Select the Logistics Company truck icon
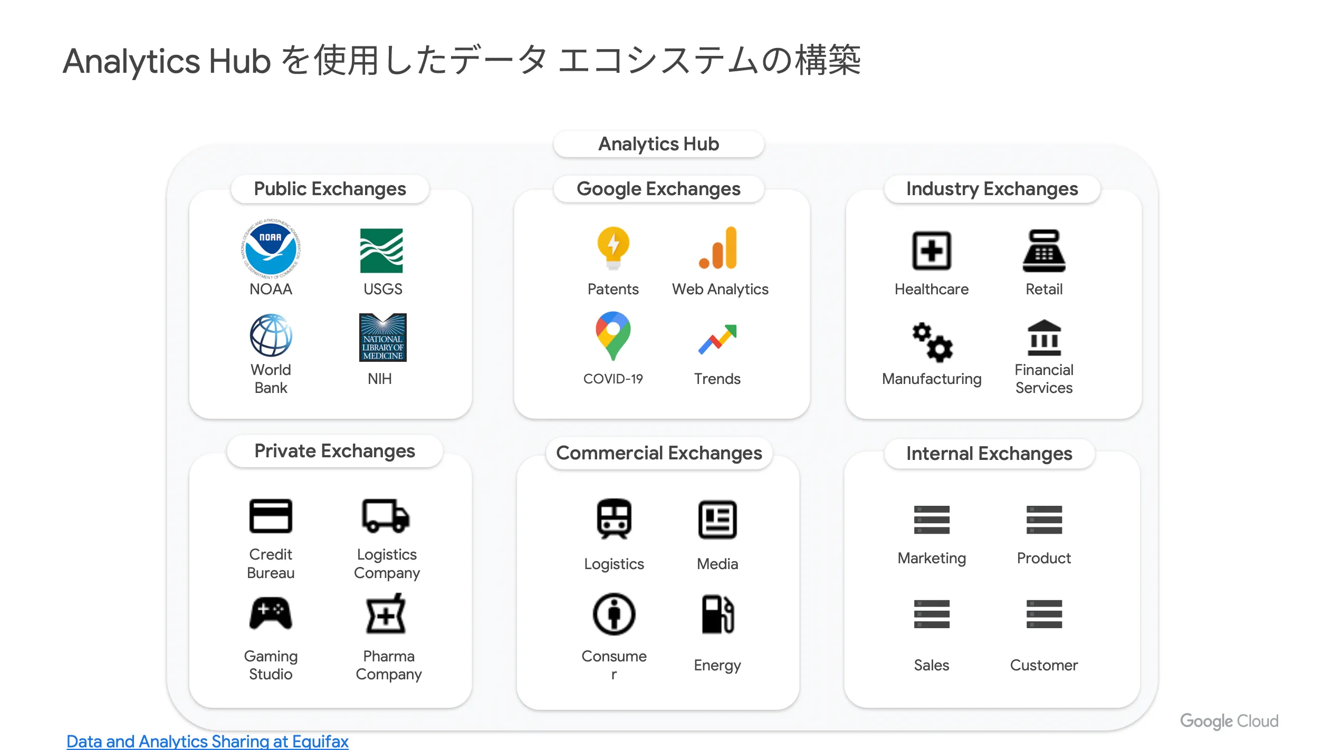Screen dimensions: 1342x750 386,515
